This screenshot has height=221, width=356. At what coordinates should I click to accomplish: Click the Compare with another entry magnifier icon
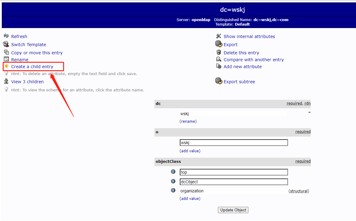(218, 59)
